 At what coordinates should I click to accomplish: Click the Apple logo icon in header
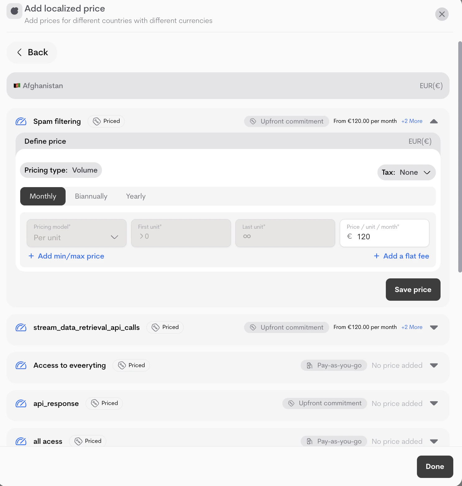(14, 11)
